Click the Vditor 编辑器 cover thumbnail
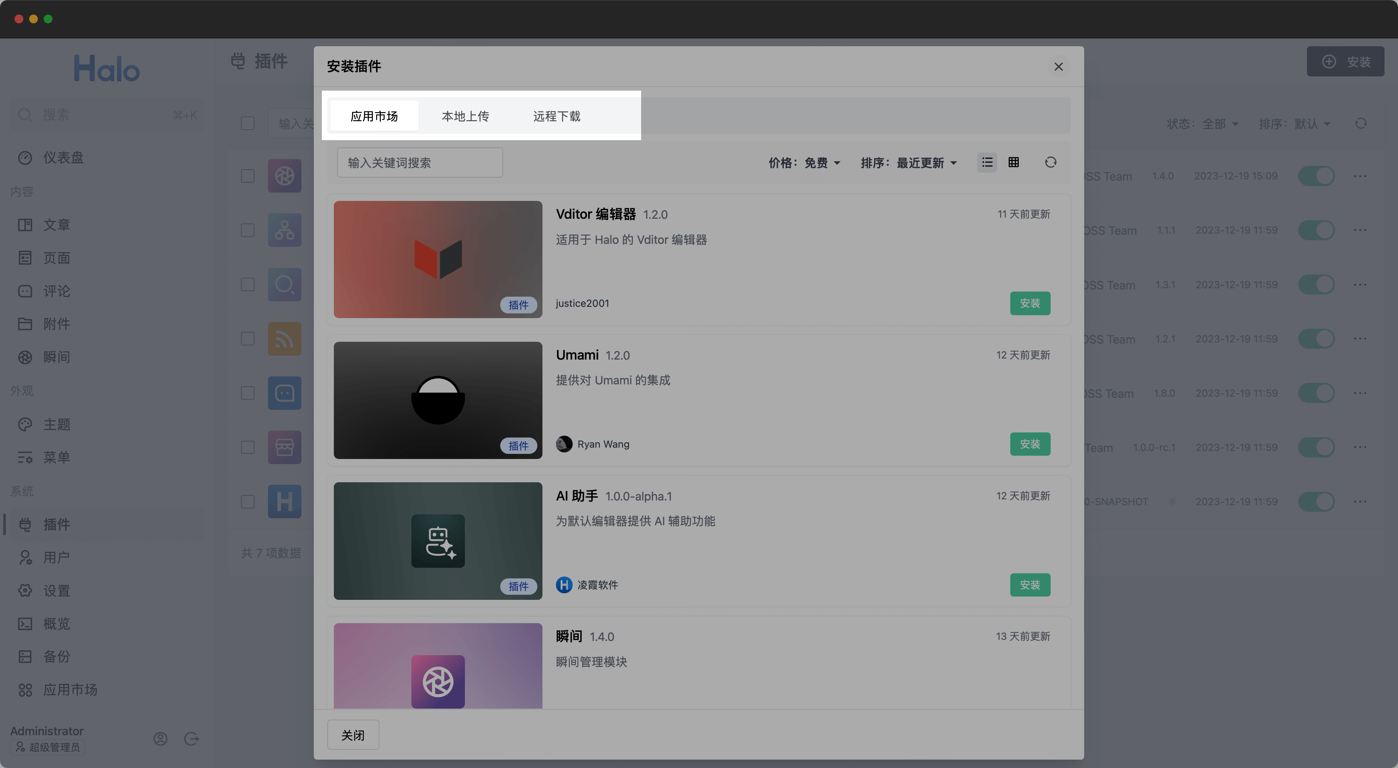The width and height of the screenshot is (1398, 768). pos(437,260)
